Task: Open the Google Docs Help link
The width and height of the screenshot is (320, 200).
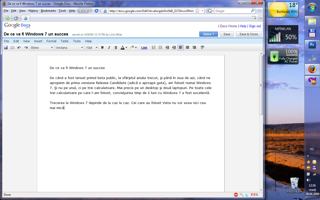Action: click(x=243, y=26)
